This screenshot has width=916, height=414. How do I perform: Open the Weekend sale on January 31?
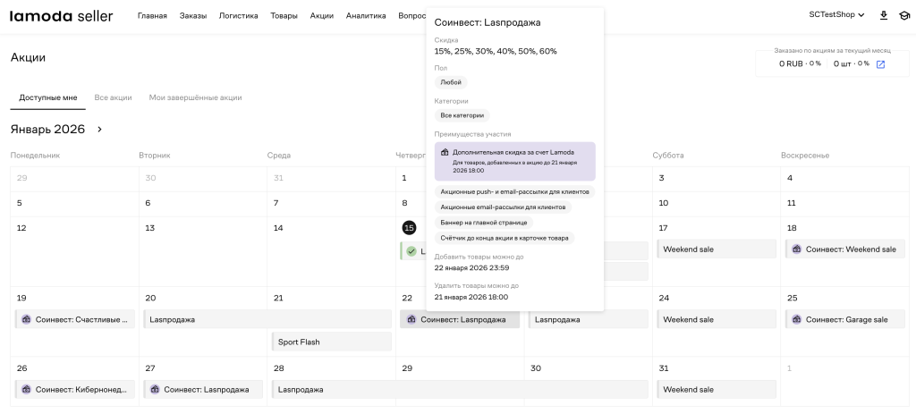(716, 390)
